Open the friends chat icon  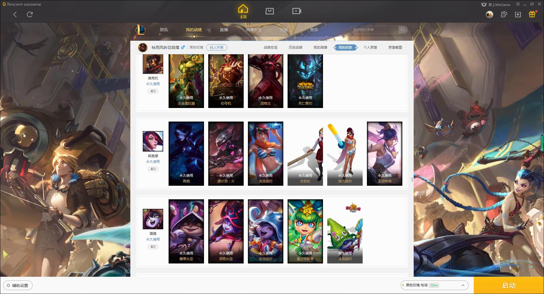504,14
